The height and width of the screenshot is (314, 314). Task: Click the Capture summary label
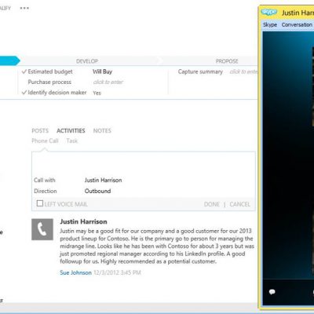(200, 71)
